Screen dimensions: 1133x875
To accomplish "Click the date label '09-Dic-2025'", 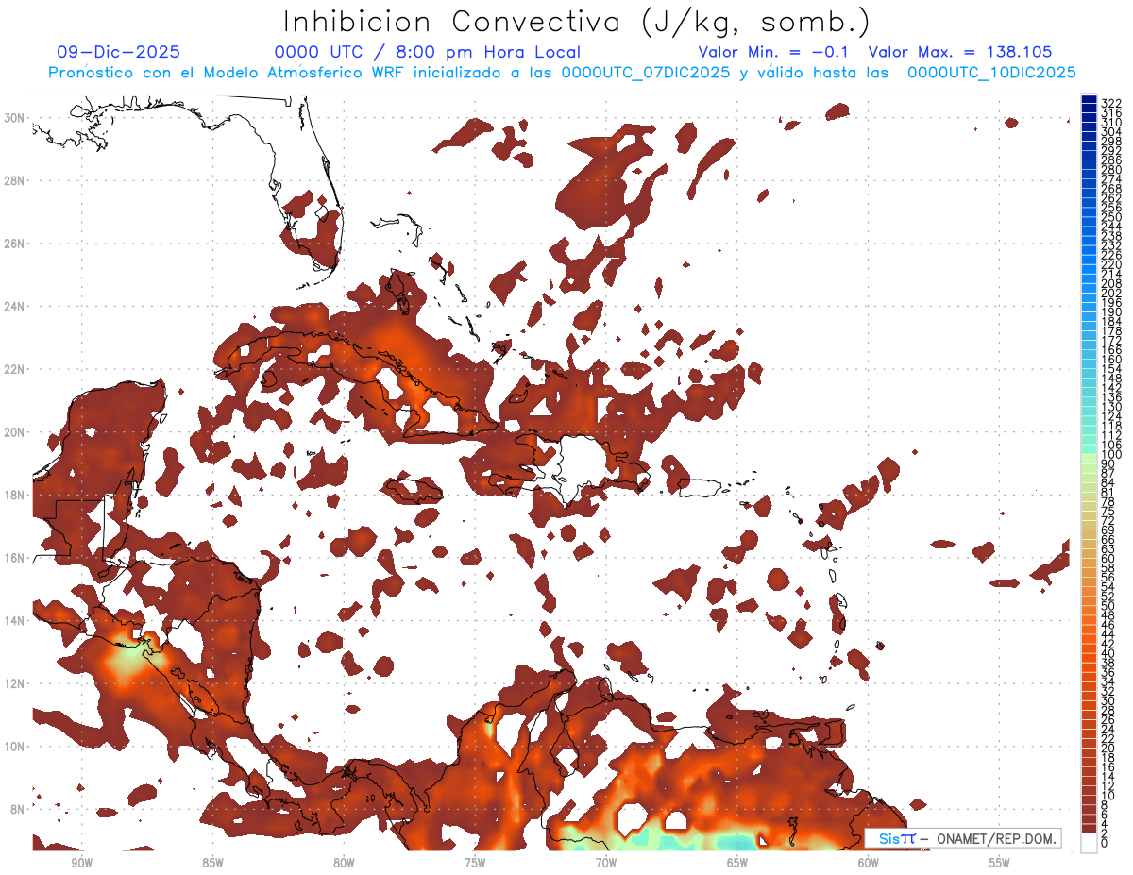I will pyautogui.click(x=118, y=52).
